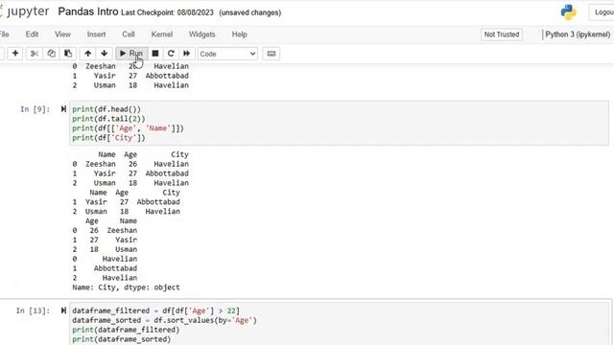Click the run icon beside cell In [9]
614x345 pixels.
click(63, 109)
